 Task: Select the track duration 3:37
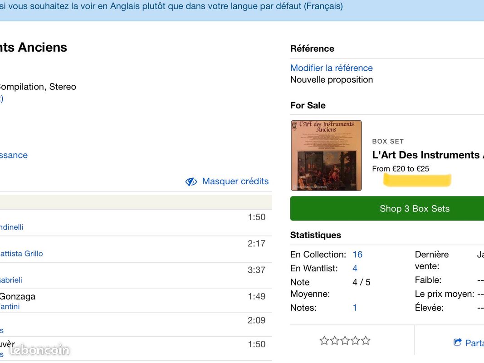tap(256, 270)
